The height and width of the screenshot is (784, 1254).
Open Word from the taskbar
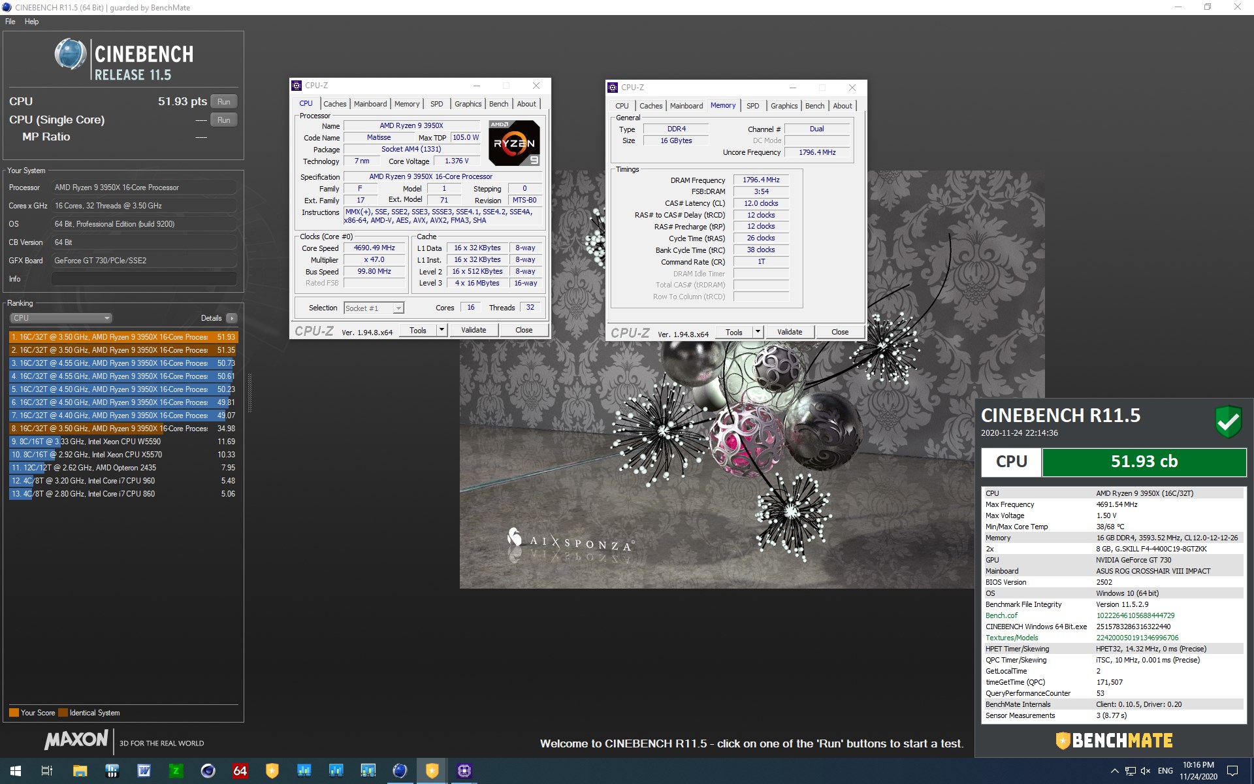[x=144, y=771]
